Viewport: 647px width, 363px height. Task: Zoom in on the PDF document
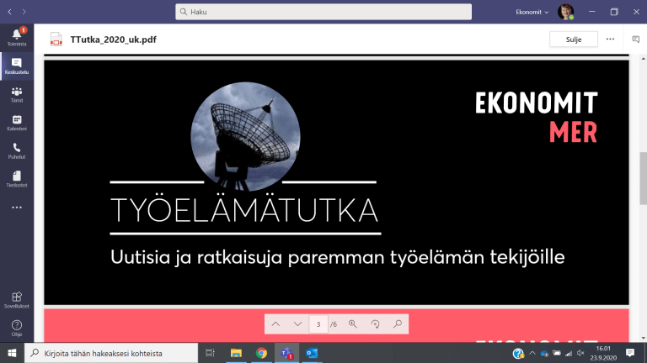click(x=353, y=324)
